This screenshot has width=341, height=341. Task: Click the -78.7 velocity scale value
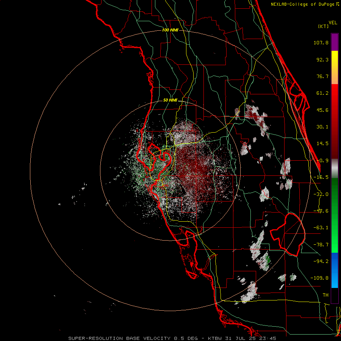[321, 245]
